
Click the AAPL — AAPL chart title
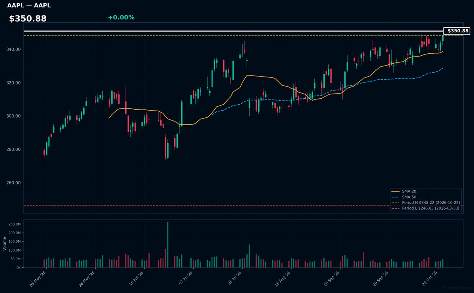29,6
